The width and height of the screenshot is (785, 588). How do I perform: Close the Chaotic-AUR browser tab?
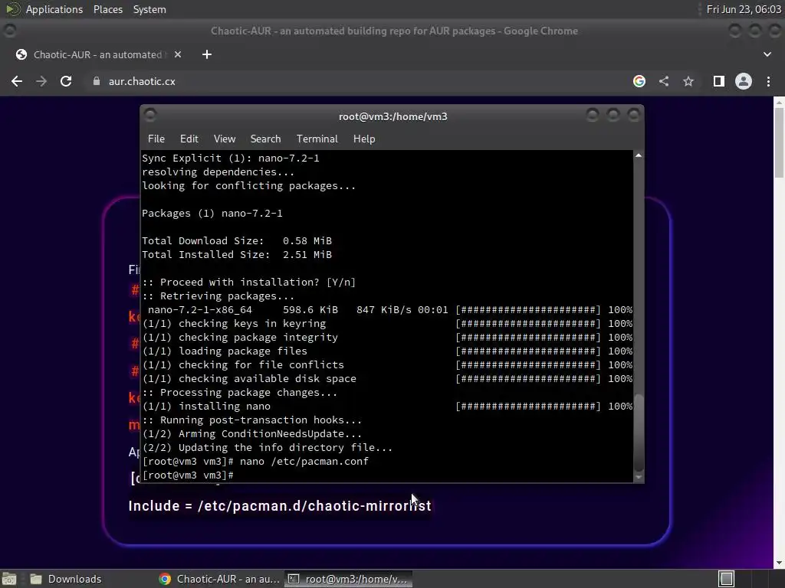(x=178, y=54)
